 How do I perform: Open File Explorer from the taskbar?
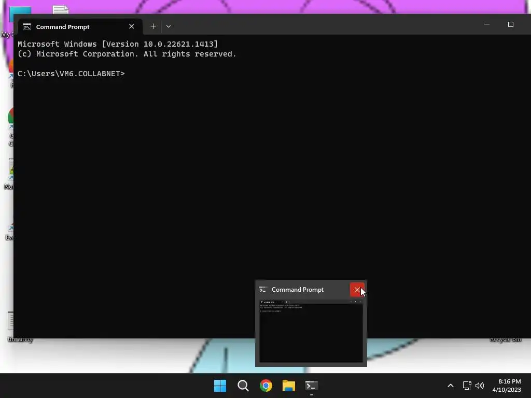[x=288, y=386]
